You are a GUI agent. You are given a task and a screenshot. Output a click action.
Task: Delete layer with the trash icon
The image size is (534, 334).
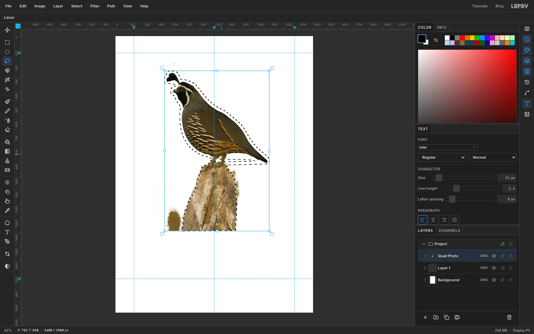point(509,317)
